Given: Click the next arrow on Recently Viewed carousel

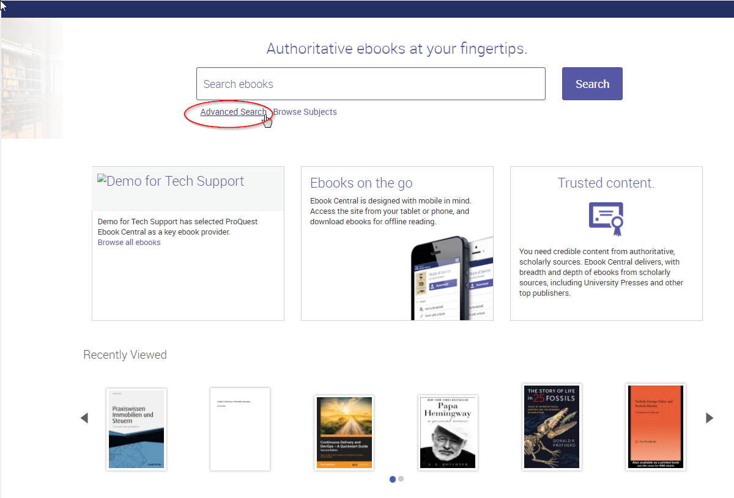Looking at the screenshot, I should [x=710, y=417].
